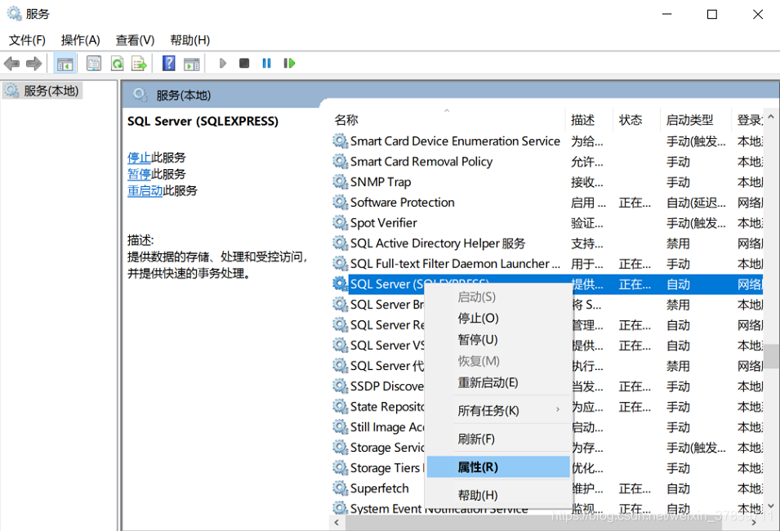Open the 文件(F) menu
Viewport: 780px width, 531px height.
(x=27, y=40)
